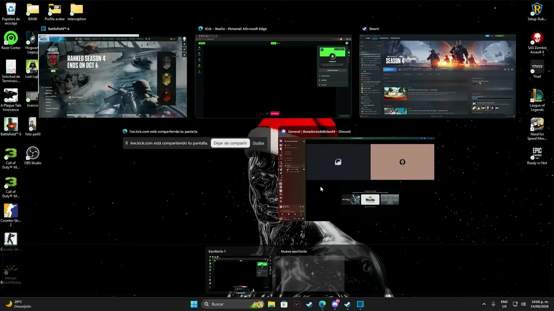Image resolution: width=554 pixels, height=311 pixels.
Task: Click the 'live.kick.com está compartiendo tu pantalla.' title
Action: pyautogui.click(x=164, y=131)
